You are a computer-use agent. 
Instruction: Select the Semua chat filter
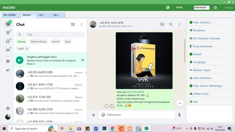pyautogui.click(x=21, y=41)
